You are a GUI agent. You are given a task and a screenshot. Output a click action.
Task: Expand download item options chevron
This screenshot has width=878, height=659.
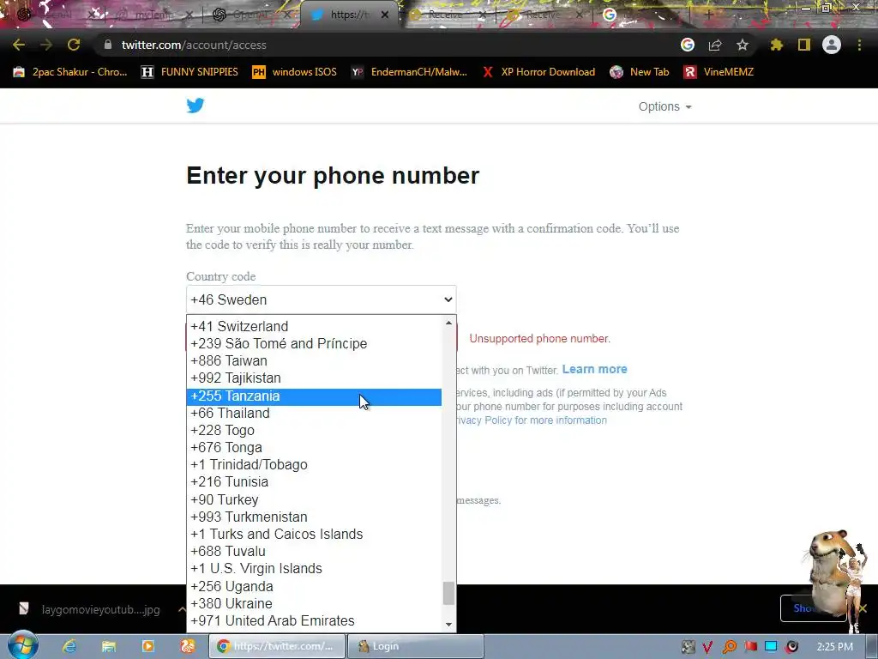[182, 609]
